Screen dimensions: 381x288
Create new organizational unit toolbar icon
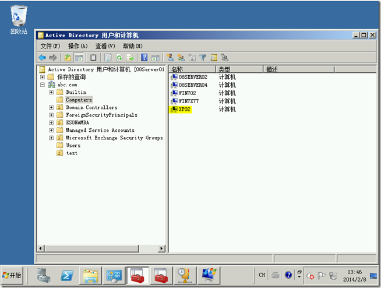(192, 58)
